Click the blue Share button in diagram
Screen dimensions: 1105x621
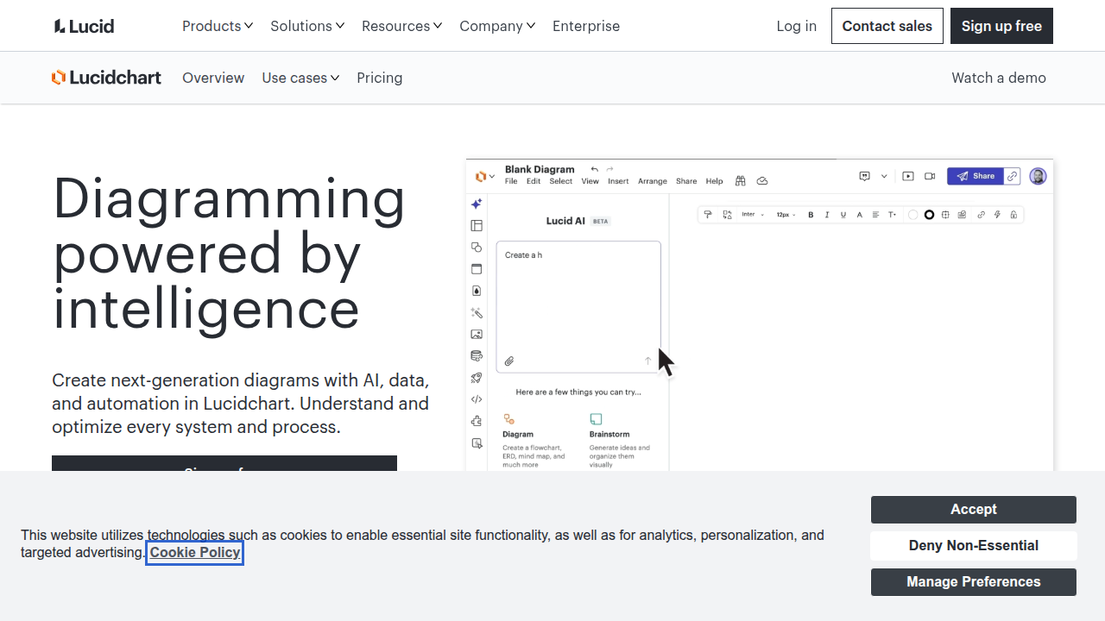click(x=976, y=176)
